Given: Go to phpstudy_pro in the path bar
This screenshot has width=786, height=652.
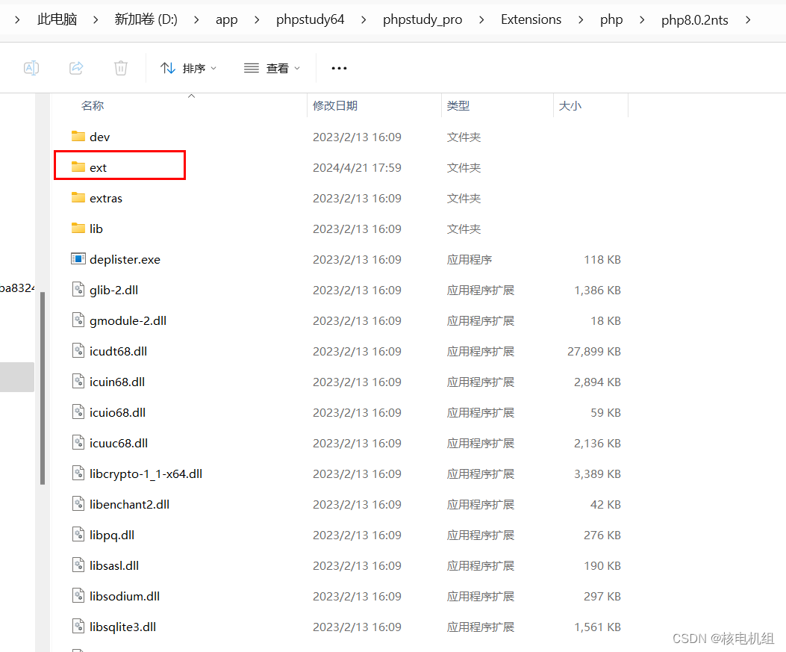Looking at the screenshot, I should 422,19.
